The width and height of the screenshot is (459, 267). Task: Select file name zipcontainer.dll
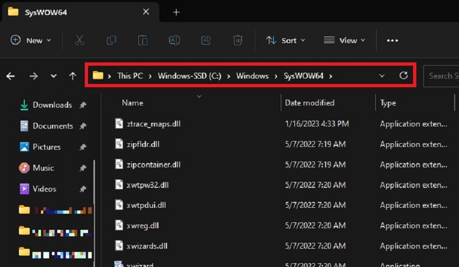click(153, 165)
